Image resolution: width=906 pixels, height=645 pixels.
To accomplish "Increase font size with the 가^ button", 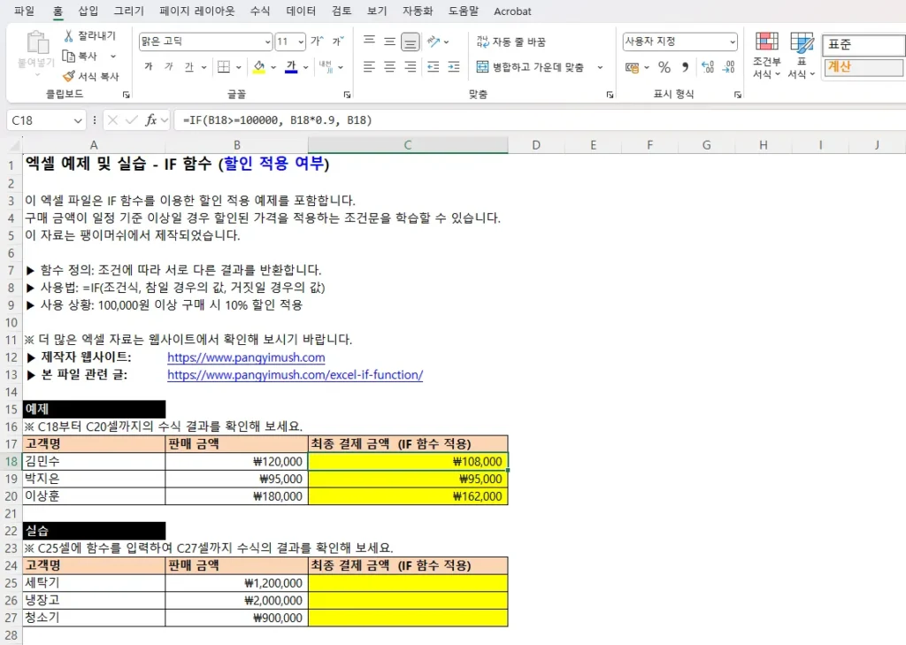I will pos(318,41).
